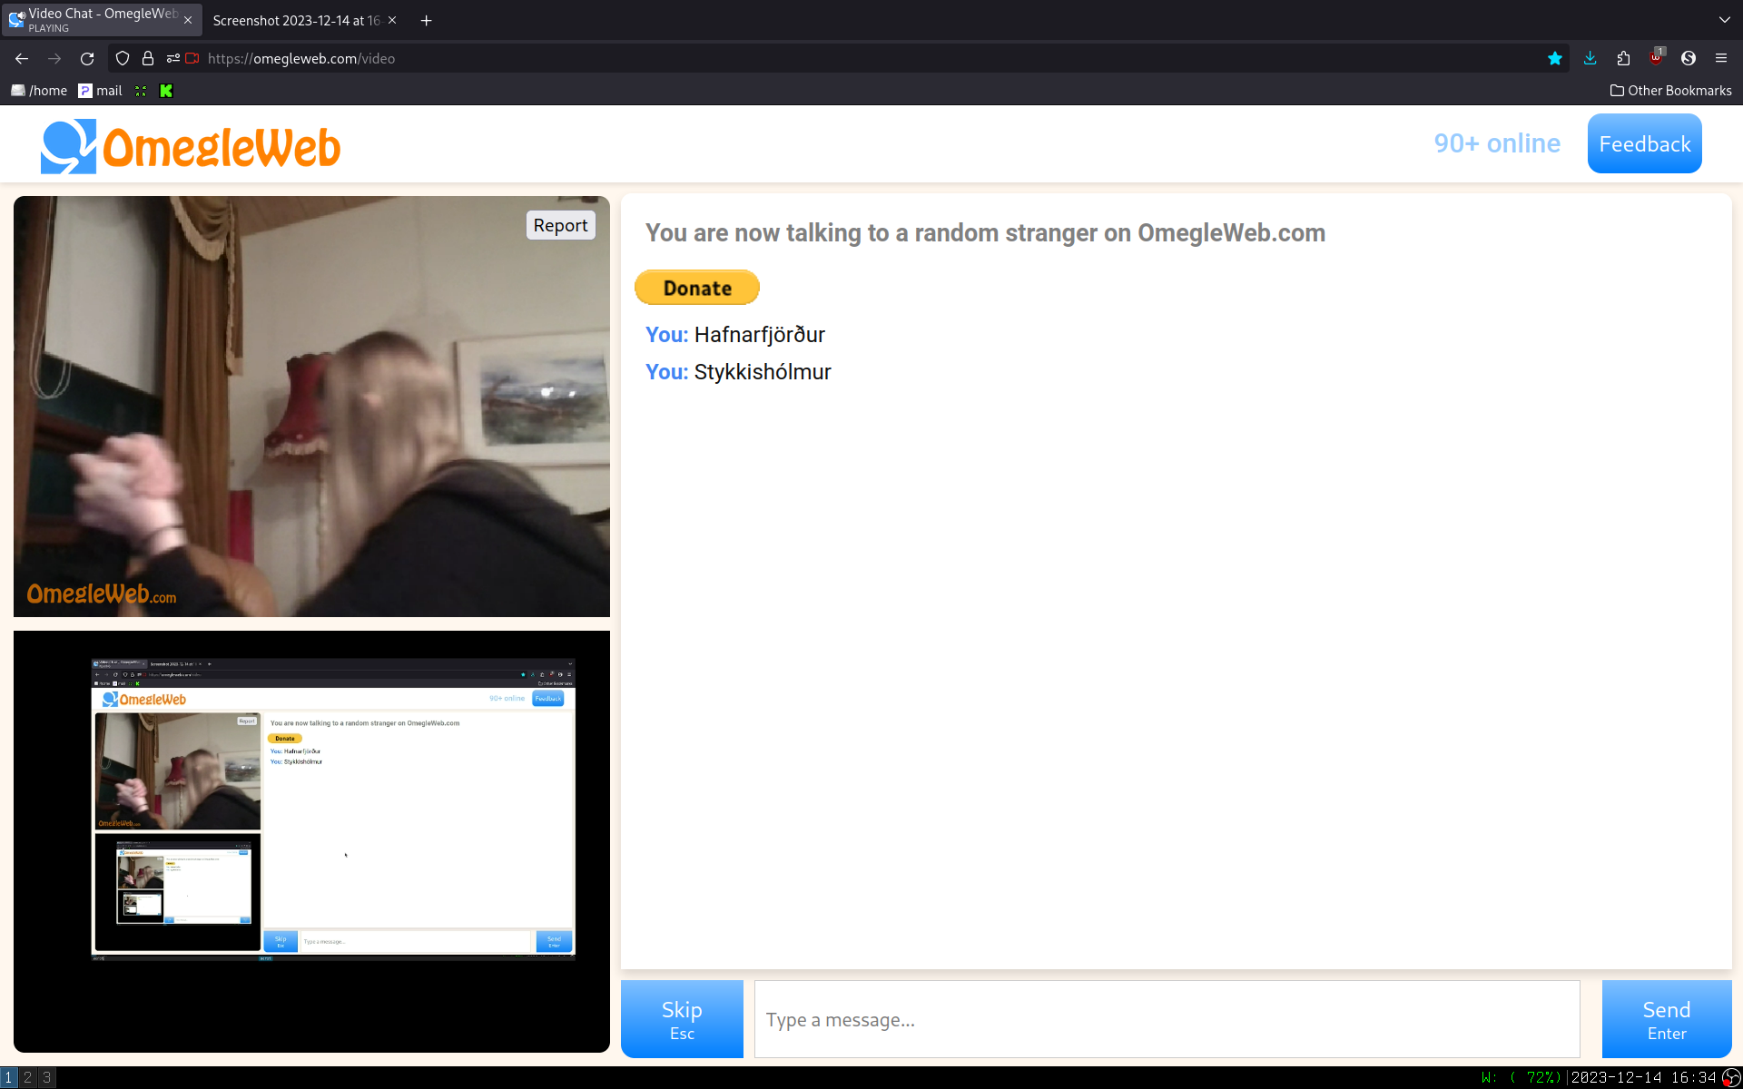Open the green dotted bookmark icon
Viewport: 1743px width, 1089px height.
pos(141,91)
